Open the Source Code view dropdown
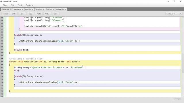The image size is (184, 103). point(174,14)
